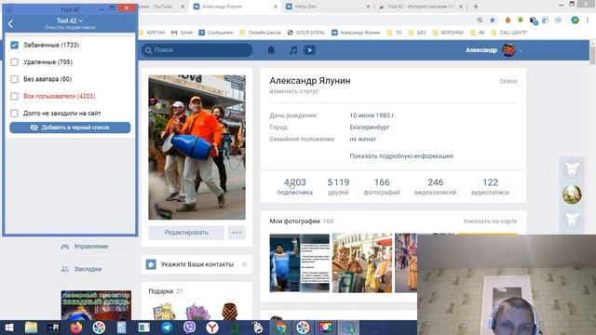Viewport: 596px width, 335px height.
Task: Open the 122 аудиозаписи counter
Action: coord(490,186)
